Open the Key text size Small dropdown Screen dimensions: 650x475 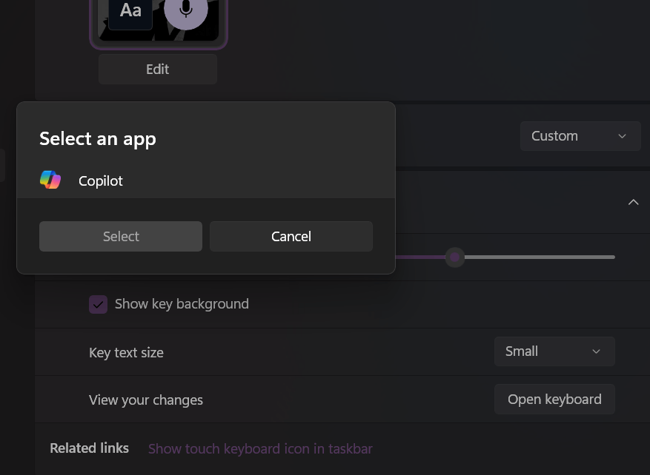coord(554,351)
